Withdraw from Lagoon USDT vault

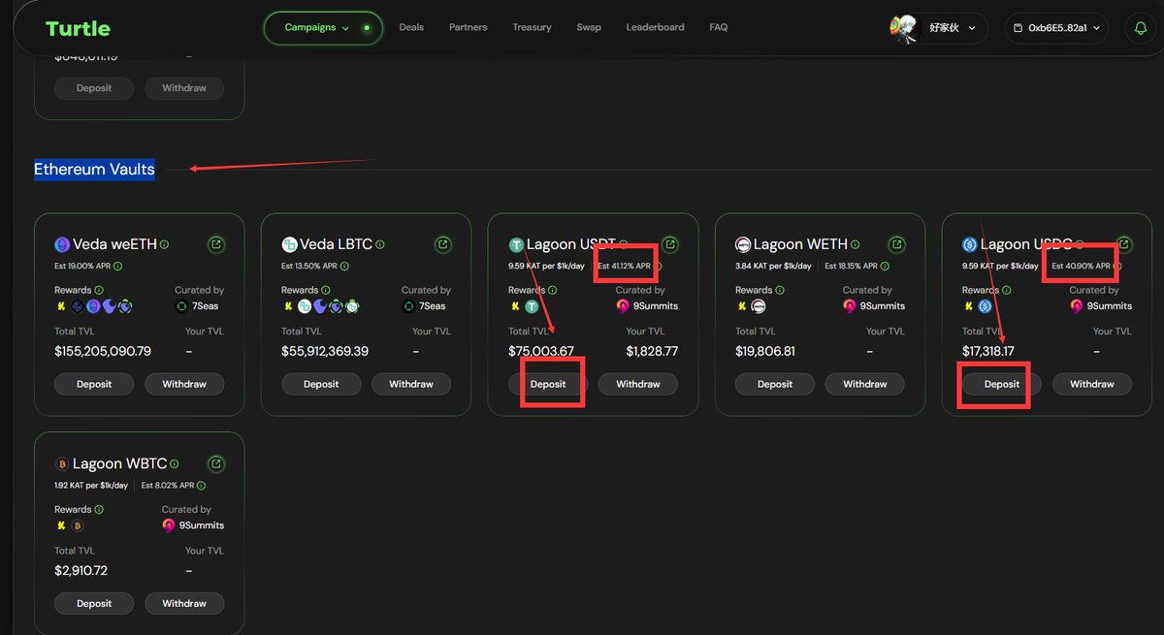tap(638, 384)
